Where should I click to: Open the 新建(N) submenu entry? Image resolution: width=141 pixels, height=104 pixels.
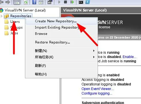point(61,51)
